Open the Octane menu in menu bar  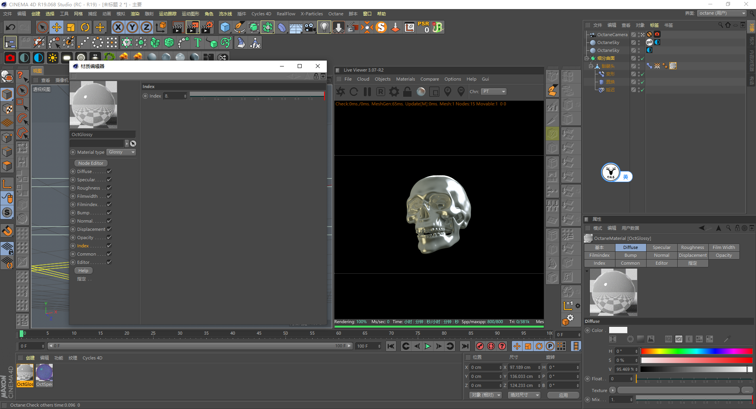pos(336,14)
